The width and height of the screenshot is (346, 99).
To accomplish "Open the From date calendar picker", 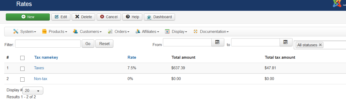I will (x=218, y=42).
